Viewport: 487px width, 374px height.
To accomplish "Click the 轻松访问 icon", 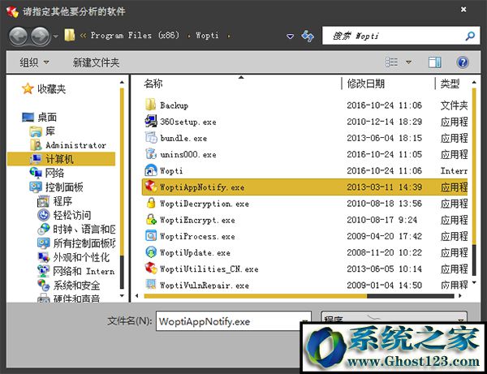I will 44,215.
